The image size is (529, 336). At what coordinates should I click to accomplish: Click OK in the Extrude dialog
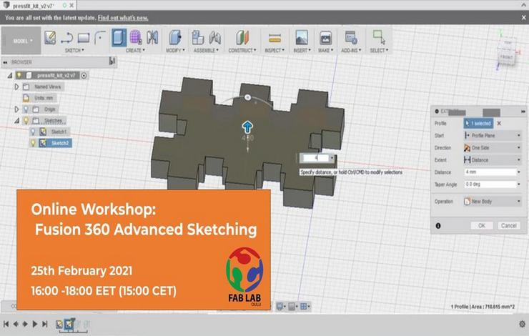(x=482, y=226)
